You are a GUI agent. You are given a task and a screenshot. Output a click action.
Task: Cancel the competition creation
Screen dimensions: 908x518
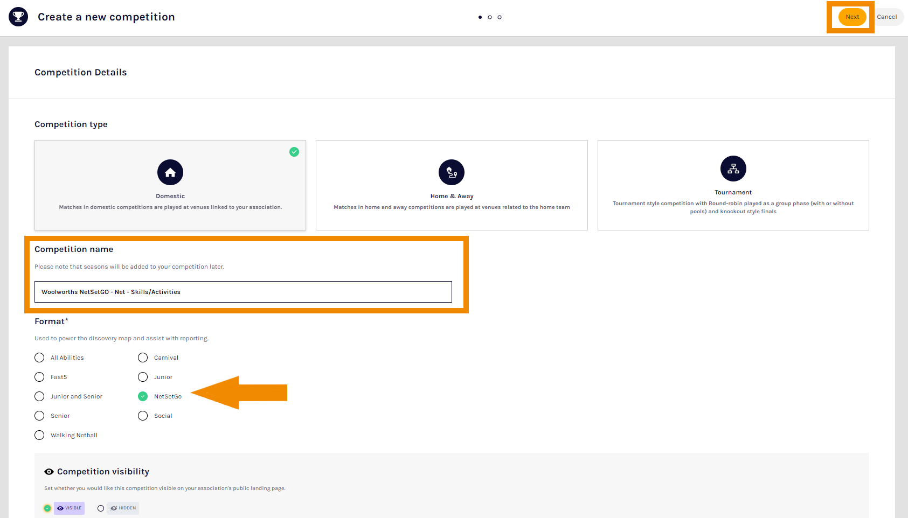(x=886, y=17)
